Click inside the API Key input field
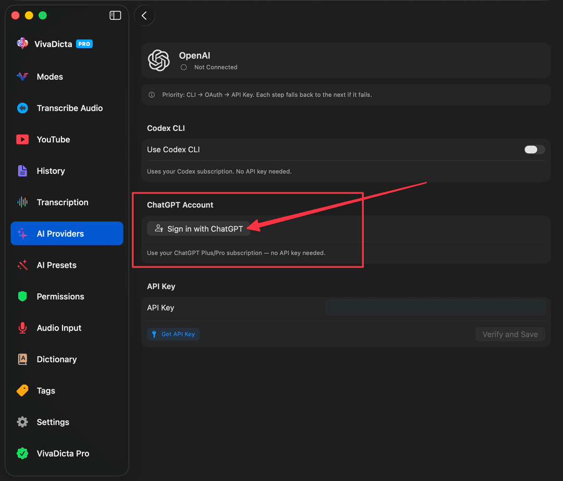The image size is (563, 481). [x=435, y=307]
